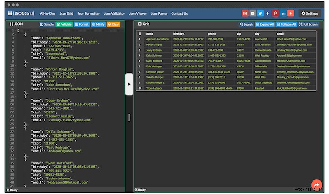Click the panel expand arrow handle
The width and height of the screenshot is (329, 194).
point(129,84)
